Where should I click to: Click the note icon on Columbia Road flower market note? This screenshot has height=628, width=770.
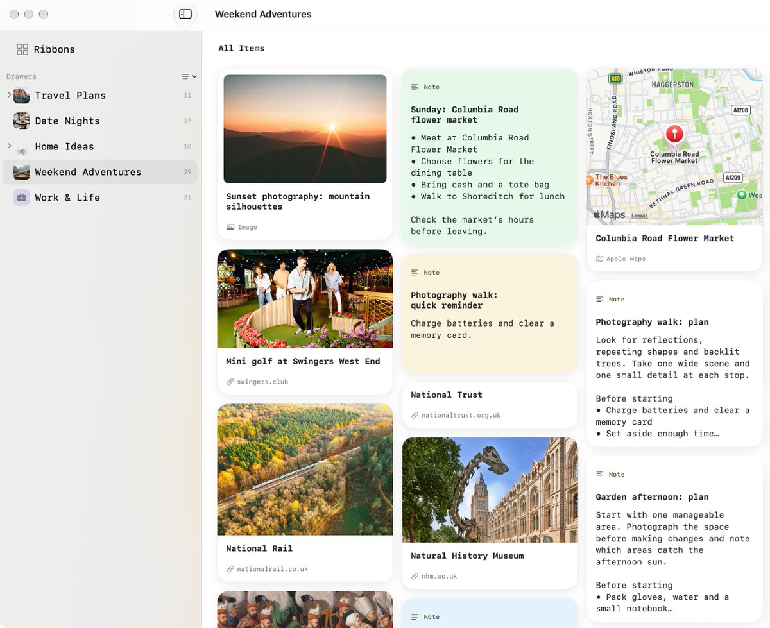[415, 87]
